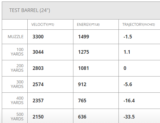Select energy value 1499

tap(84, 37)
